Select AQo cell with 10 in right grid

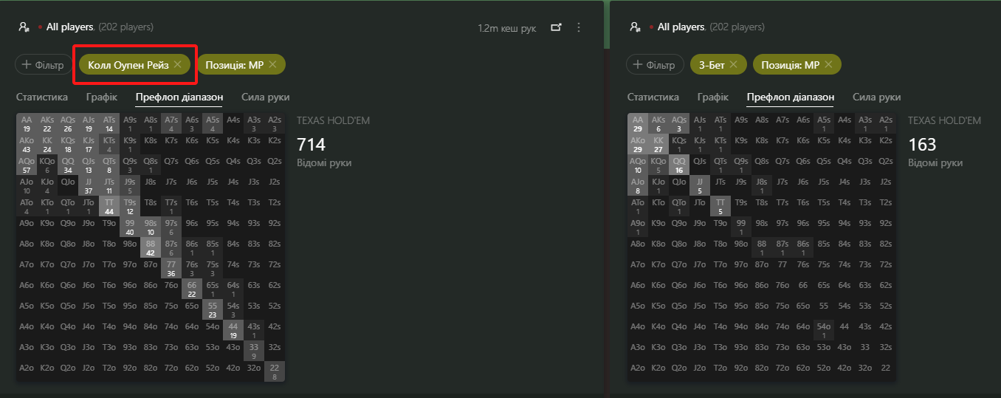[638, 165]
